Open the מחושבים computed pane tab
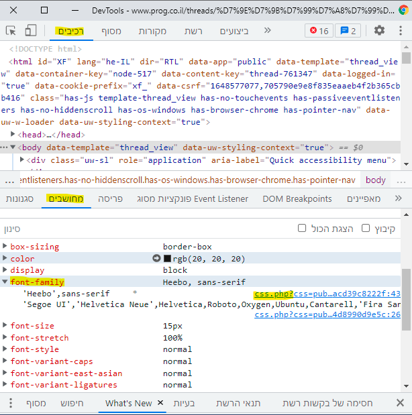 click(66, 198)
